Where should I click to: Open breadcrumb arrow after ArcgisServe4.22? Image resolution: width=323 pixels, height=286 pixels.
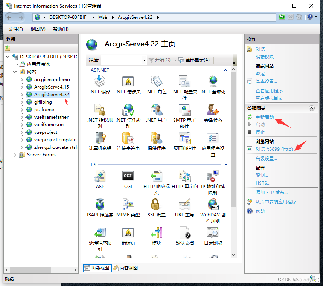coord(158,17)
